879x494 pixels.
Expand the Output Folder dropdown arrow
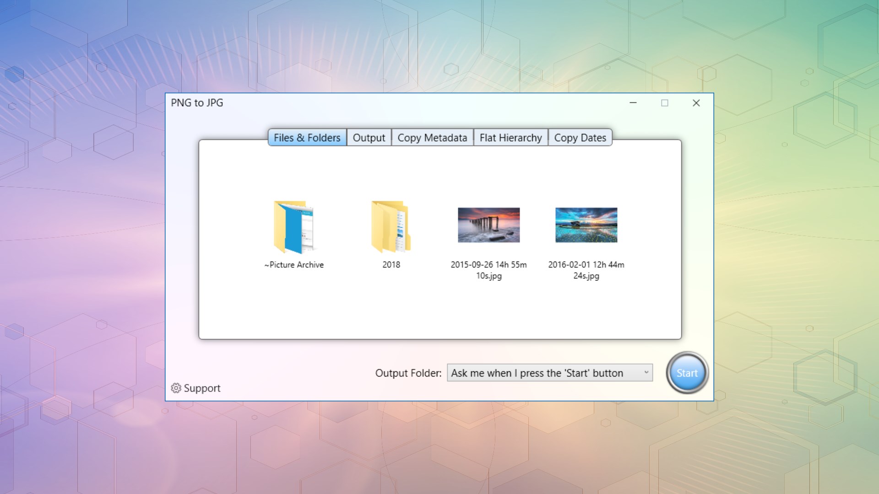click(646, 373)
